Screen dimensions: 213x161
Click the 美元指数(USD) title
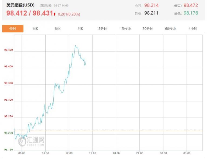tap(20, 5)
